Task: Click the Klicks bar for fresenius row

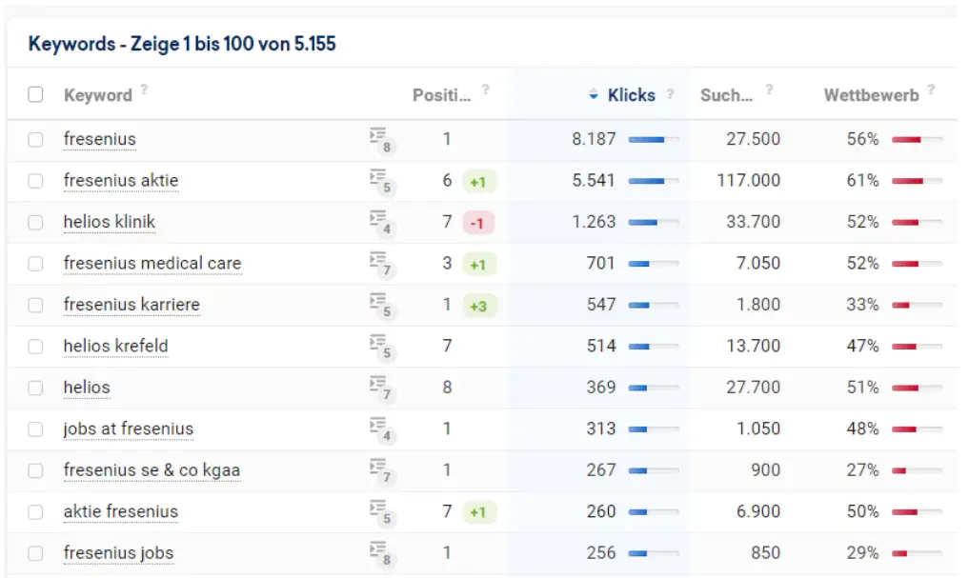Action: tap(653, 140)
